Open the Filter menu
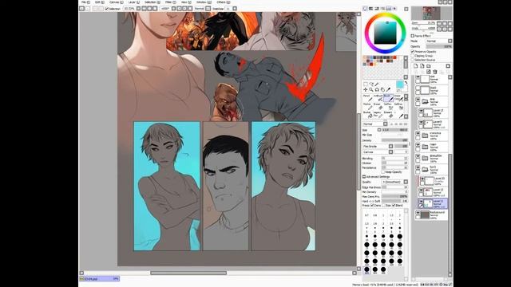The width and height of the screenshot is (511, 287). [x=170, y=2]
